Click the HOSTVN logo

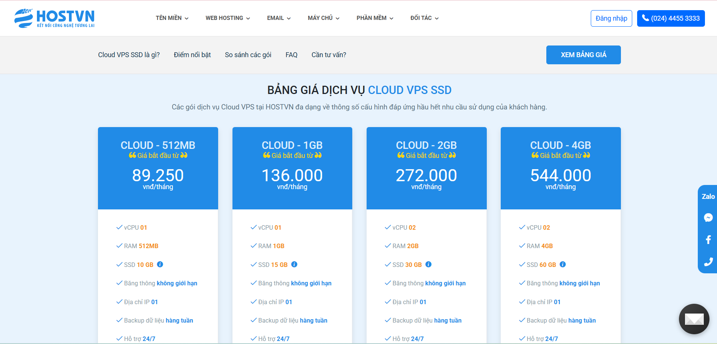coord(54,18)
